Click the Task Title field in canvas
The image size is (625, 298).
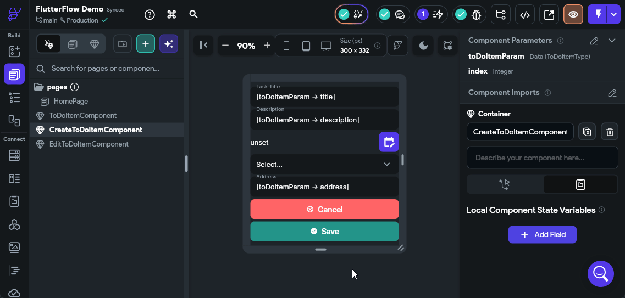324,97
